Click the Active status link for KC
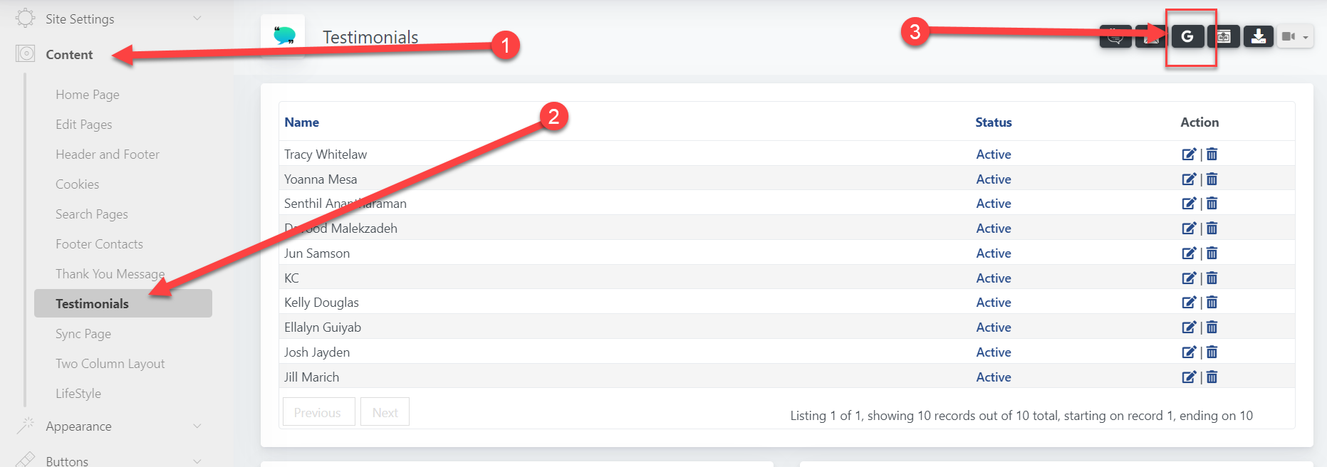Viewport: 1327px width, 467px height. (994, 278)
